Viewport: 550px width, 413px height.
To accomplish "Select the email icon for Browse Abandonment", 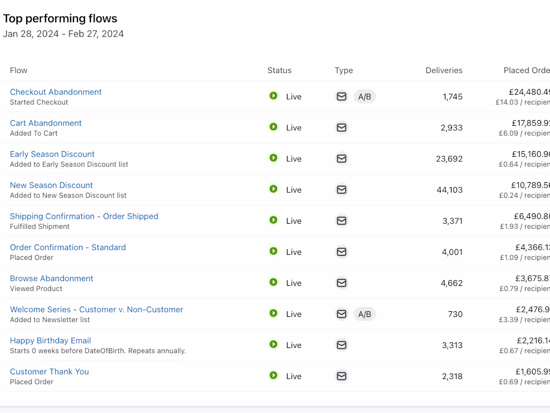I will click(341, 283).
